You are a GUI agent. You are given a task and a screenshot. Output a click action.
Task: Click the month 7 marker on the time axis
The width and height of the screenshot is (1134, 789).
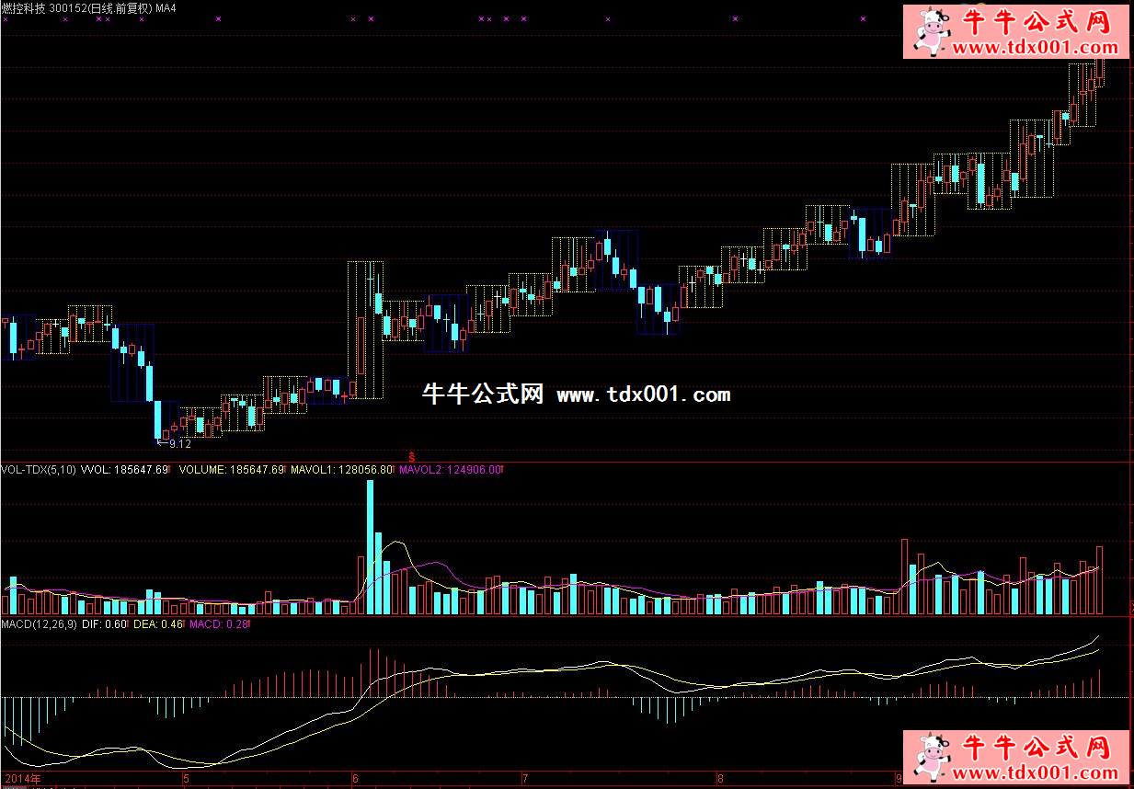(523, 779)
